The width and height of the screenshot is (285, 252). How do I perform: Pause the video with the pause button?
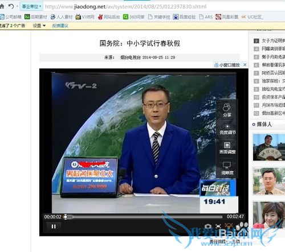(54, 226)
